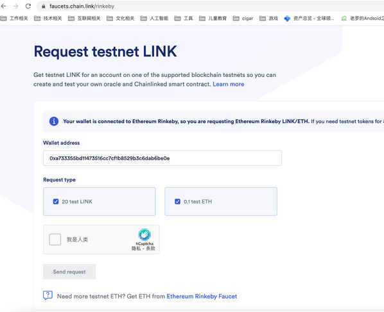
Task: Click the browser forward arrow
Action: [16, 6]
